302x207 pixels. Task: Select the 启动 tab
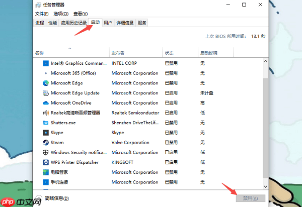pyautogui.click(x=95, y=23)
